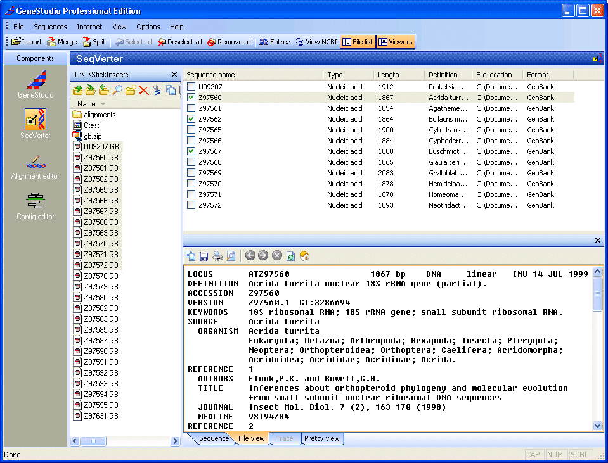Click the copy icon in file panel toolbar
This screenshot has height=463, width=608.
[171, 91]
